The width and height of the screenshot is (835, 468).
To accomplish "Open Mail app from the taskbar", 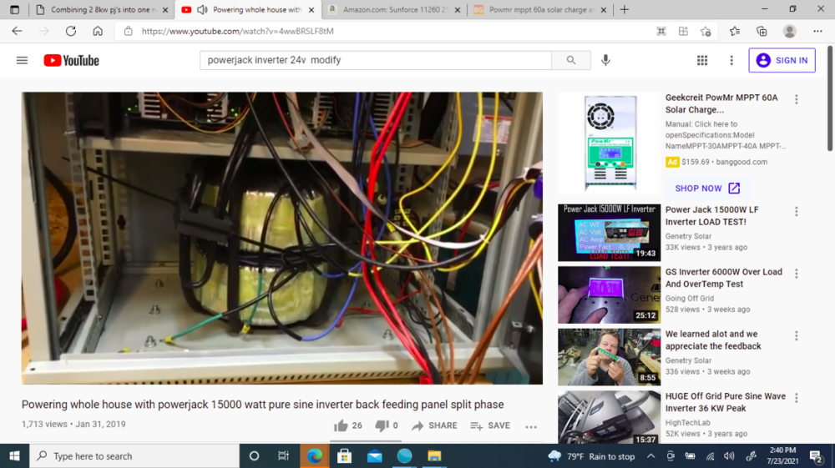I will tap(374, 455).
